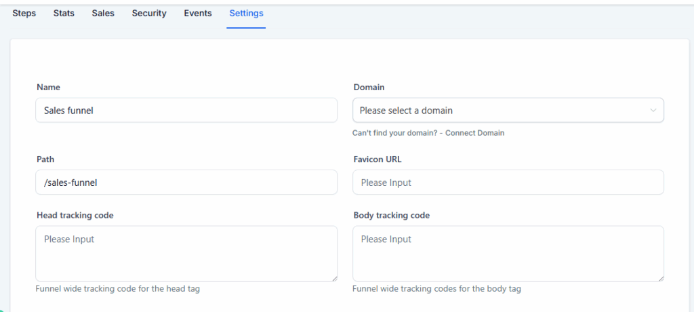Follow the Connect Domain link

point(474,133)
